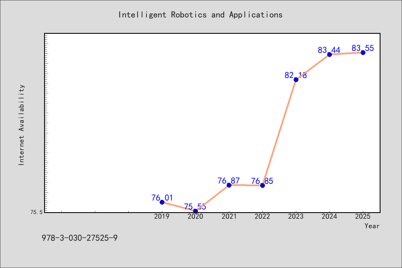Image resolution: width=402 pixels, height=268 pixels.
Task: Click the 2025 data point marker
Action: (363, 52)
